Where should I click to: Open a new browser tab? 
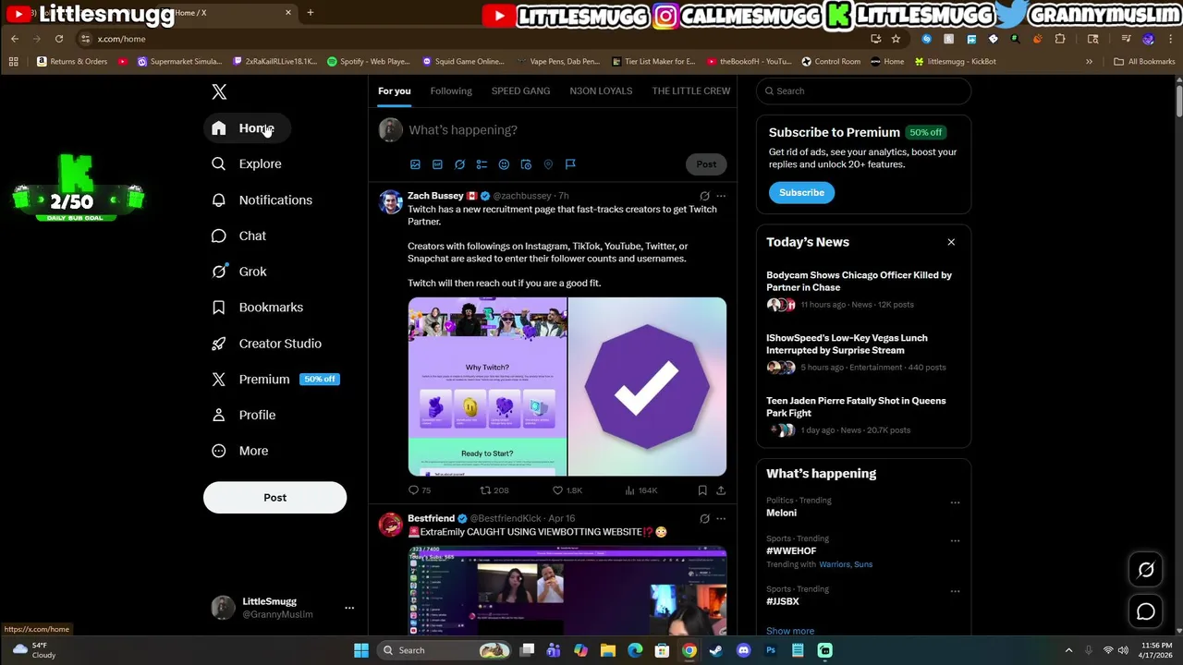coord(311,13)
